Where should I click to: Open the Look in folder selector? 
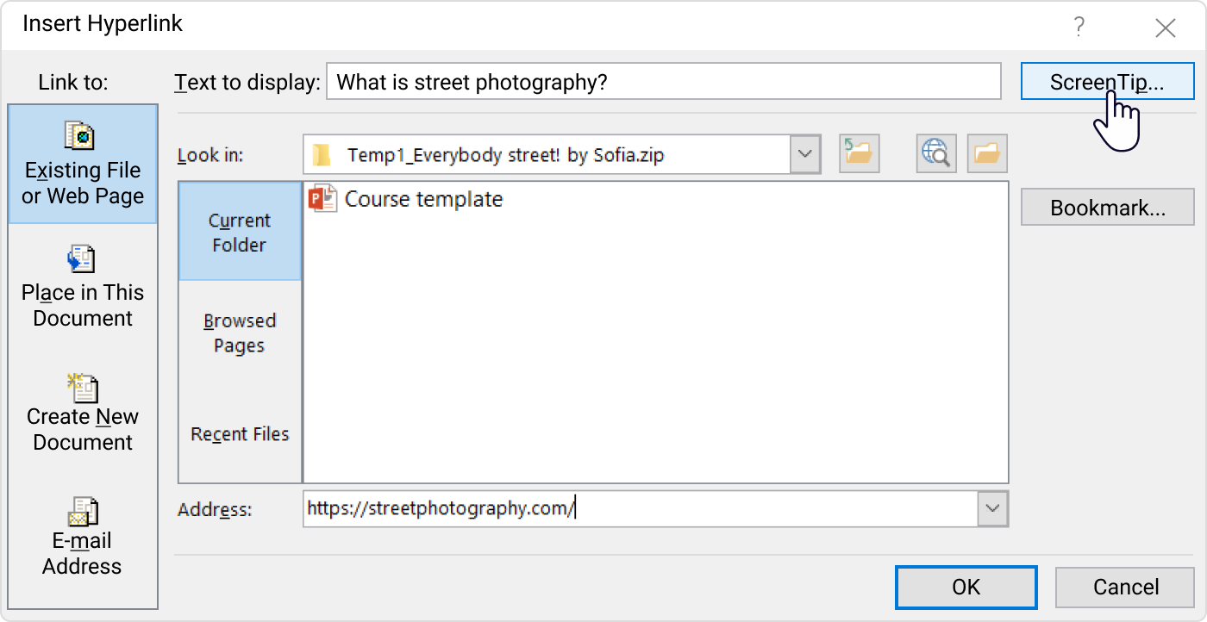click(x=804, y=152)
